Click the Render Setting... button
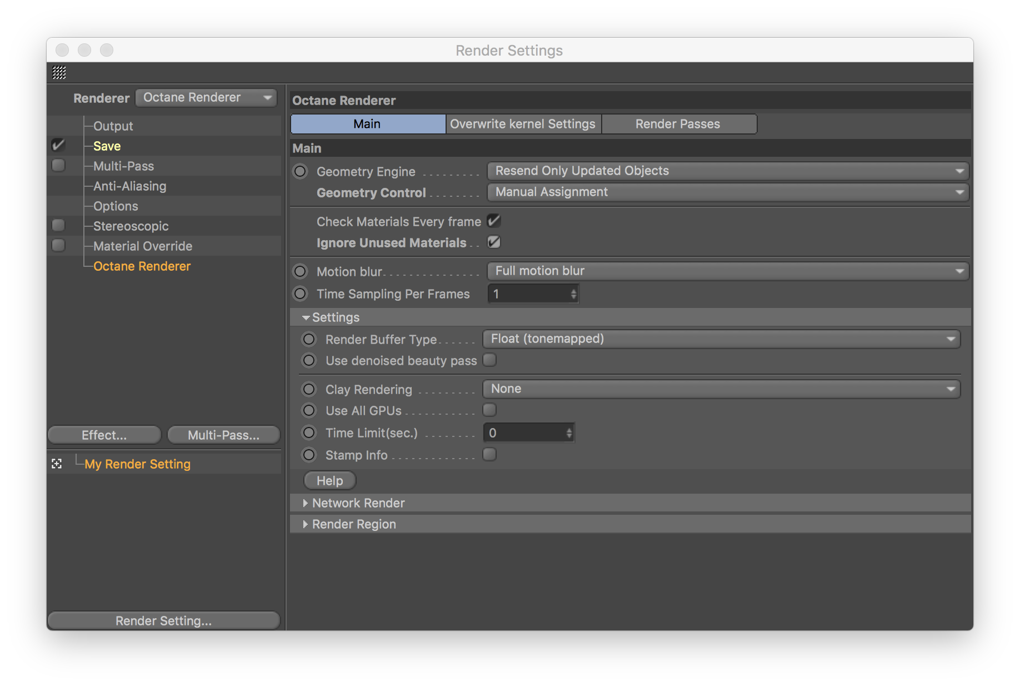Image resolution: width=1020 pixels, height=686 pixels. 164,620
